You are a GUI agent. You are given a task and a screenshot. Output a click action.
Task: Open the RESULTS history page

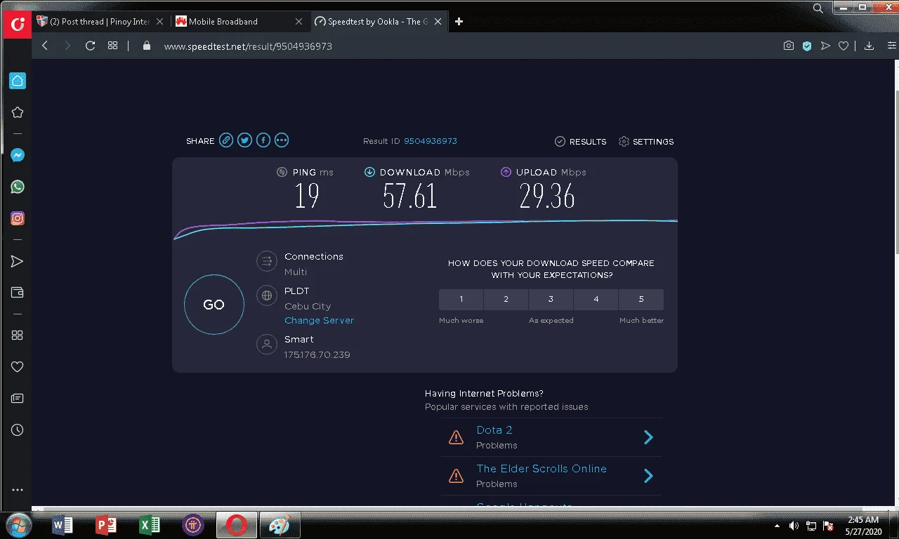click(x=581, y=142)
